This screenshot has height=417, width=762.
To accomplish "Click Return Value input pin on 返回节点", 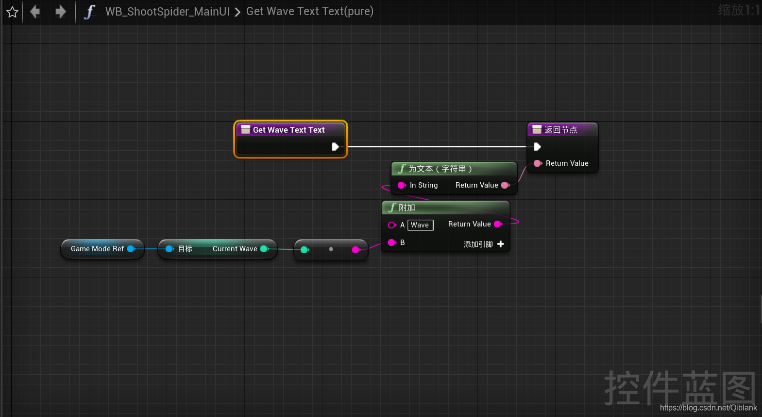I will coord(538,163).
